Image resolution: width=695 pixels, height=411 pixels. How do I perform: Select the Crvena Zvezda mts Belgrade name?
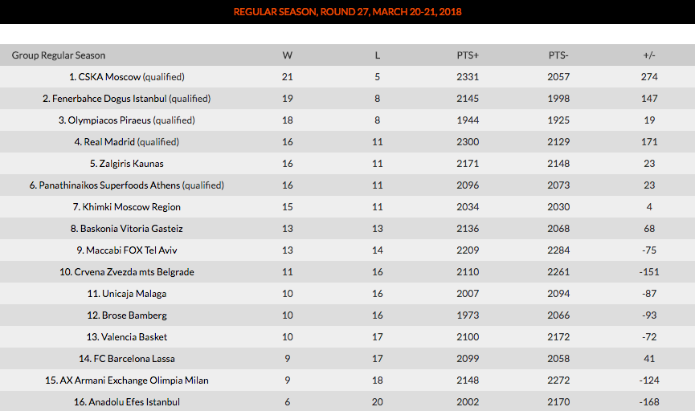[127, 272]
